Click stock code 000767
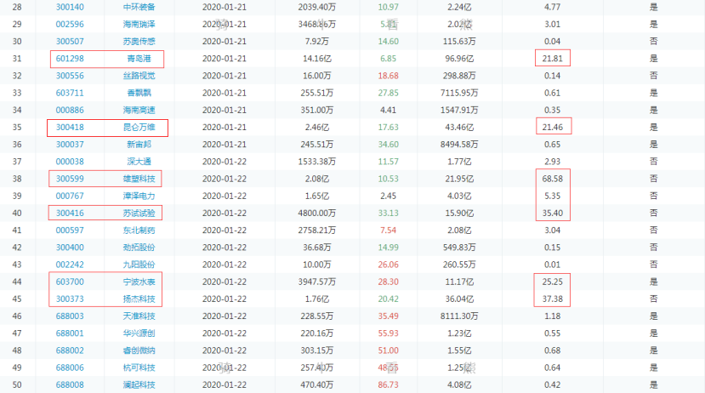Screen dimensions: 705x393 click(70, 196)
